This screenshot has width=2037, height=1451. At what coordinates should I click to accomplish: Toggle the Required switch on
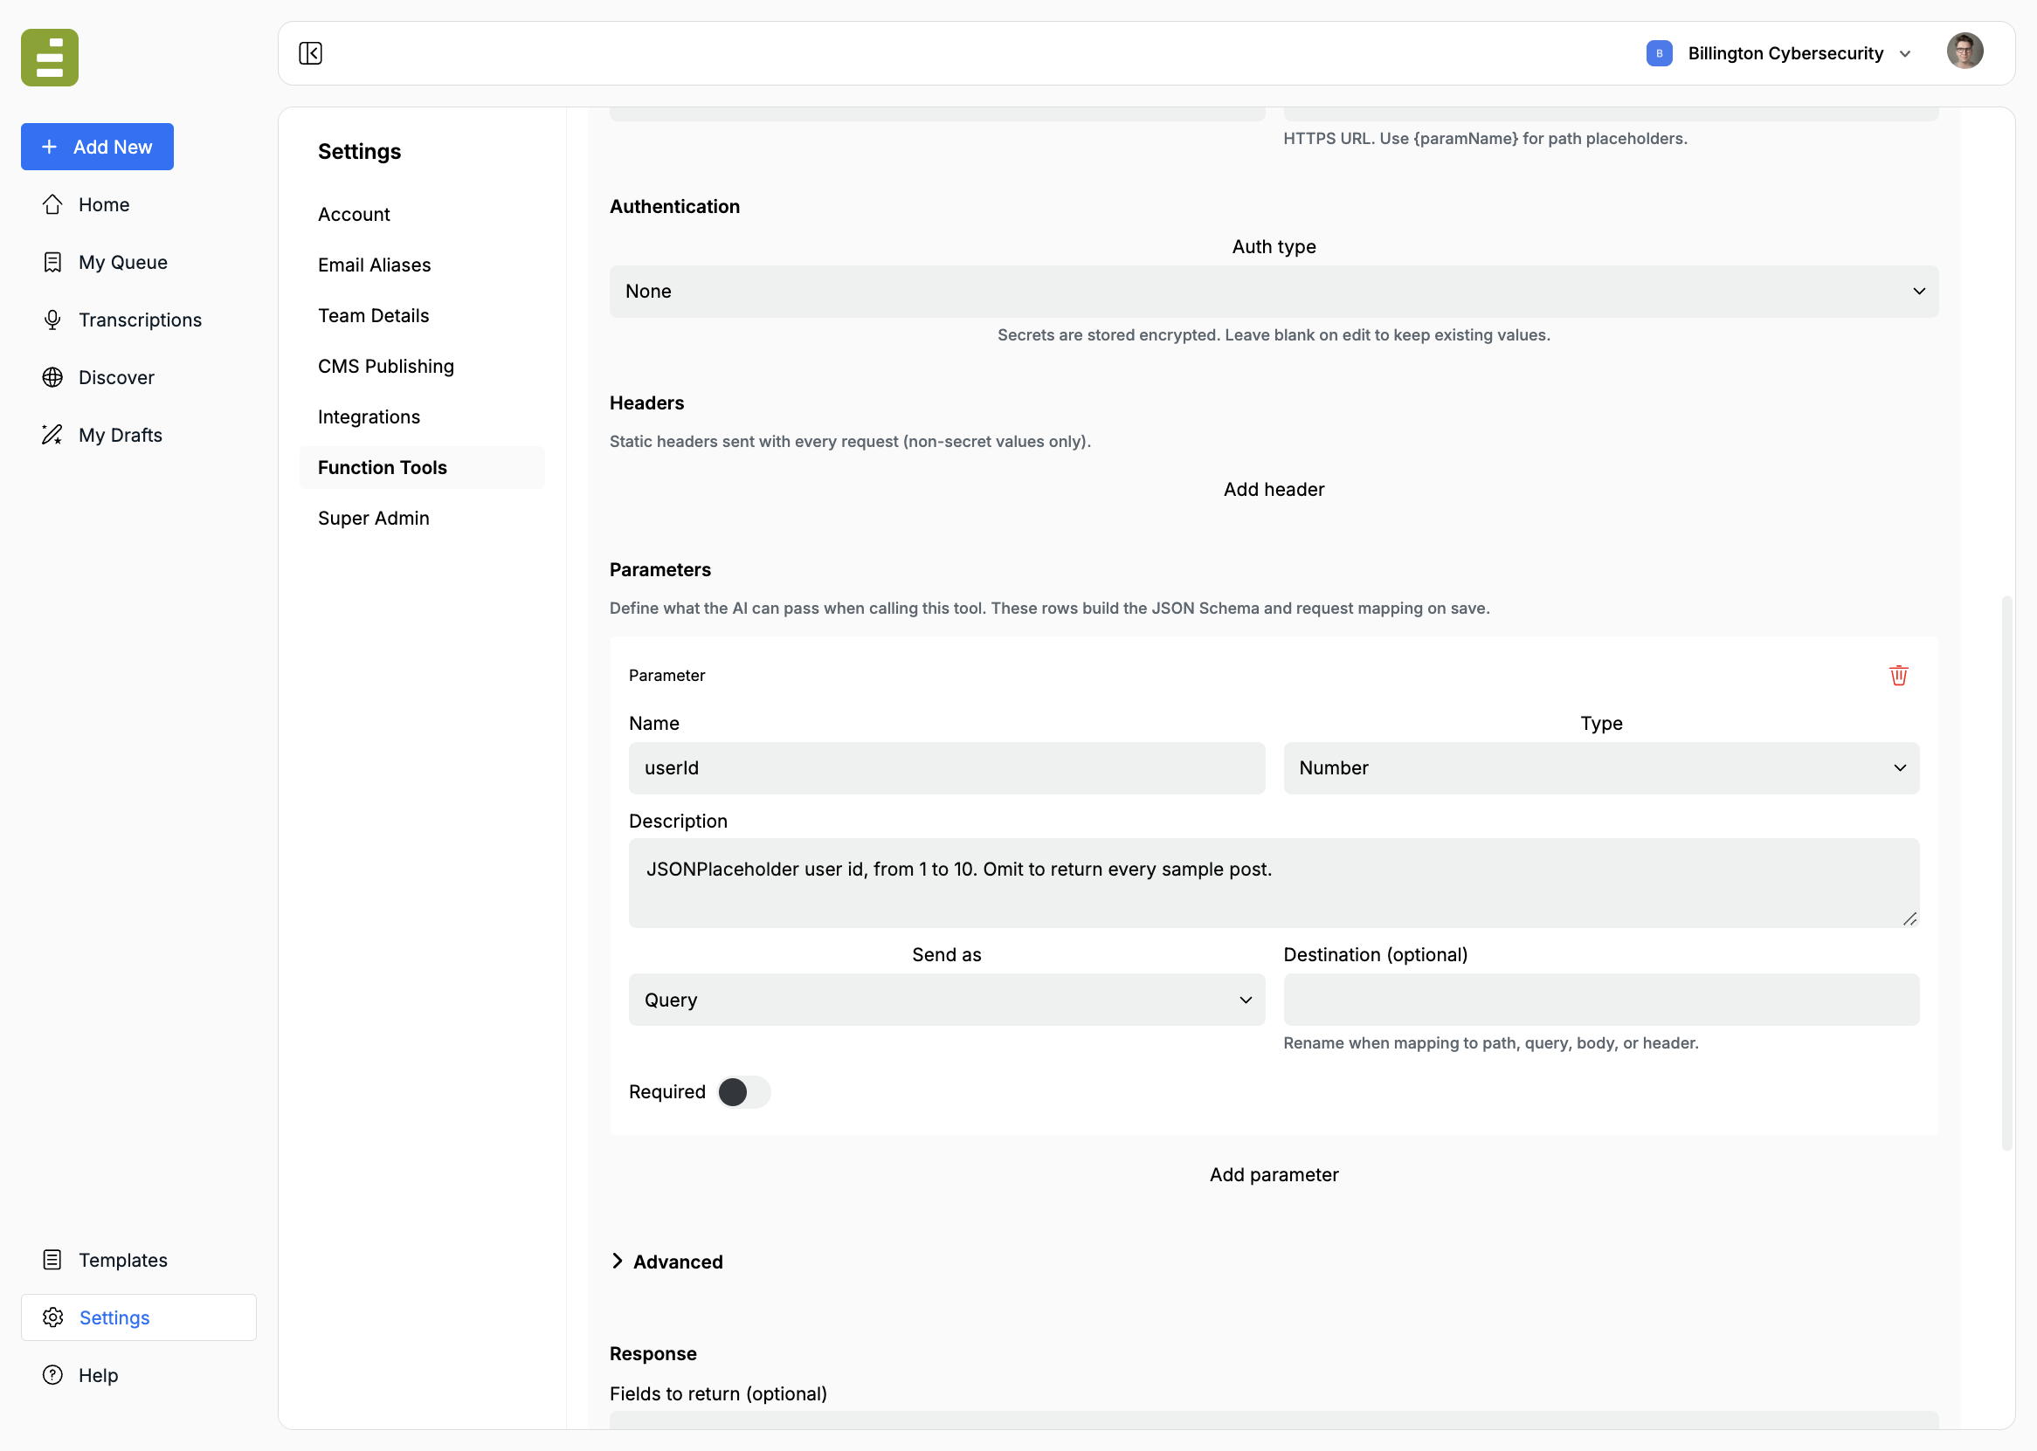743,1092
